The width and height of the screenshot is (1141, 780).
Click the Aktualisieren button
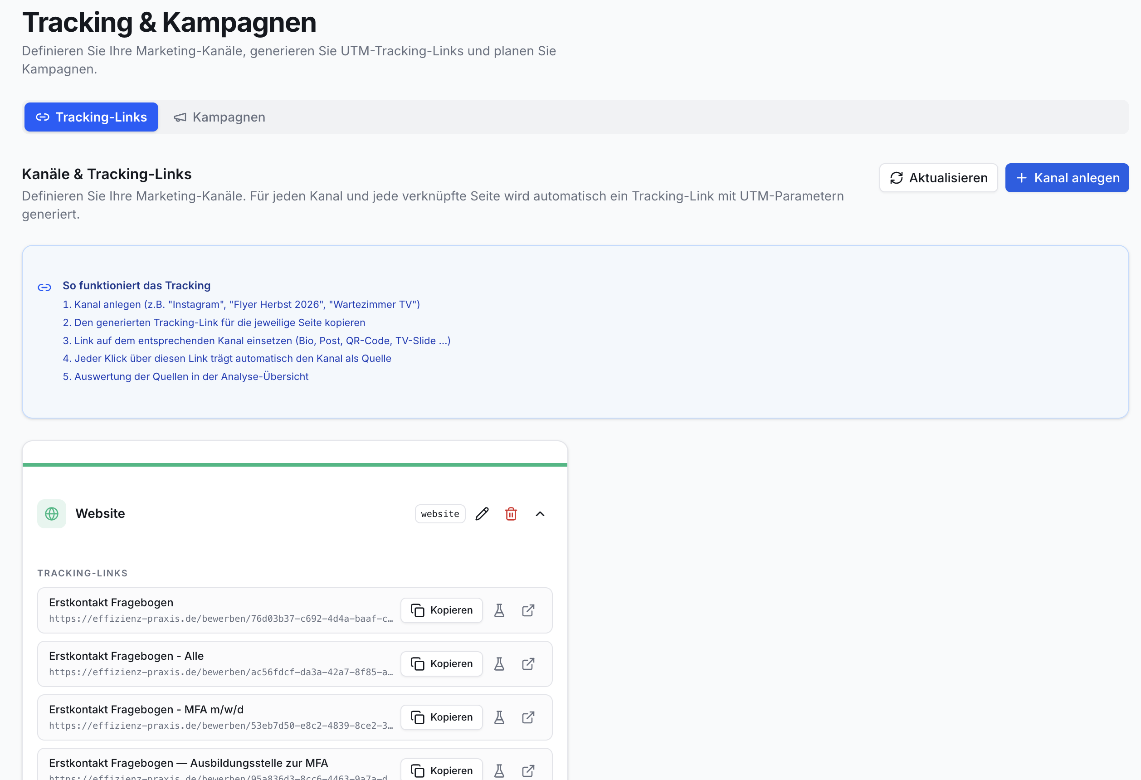[x=938, y=178]
